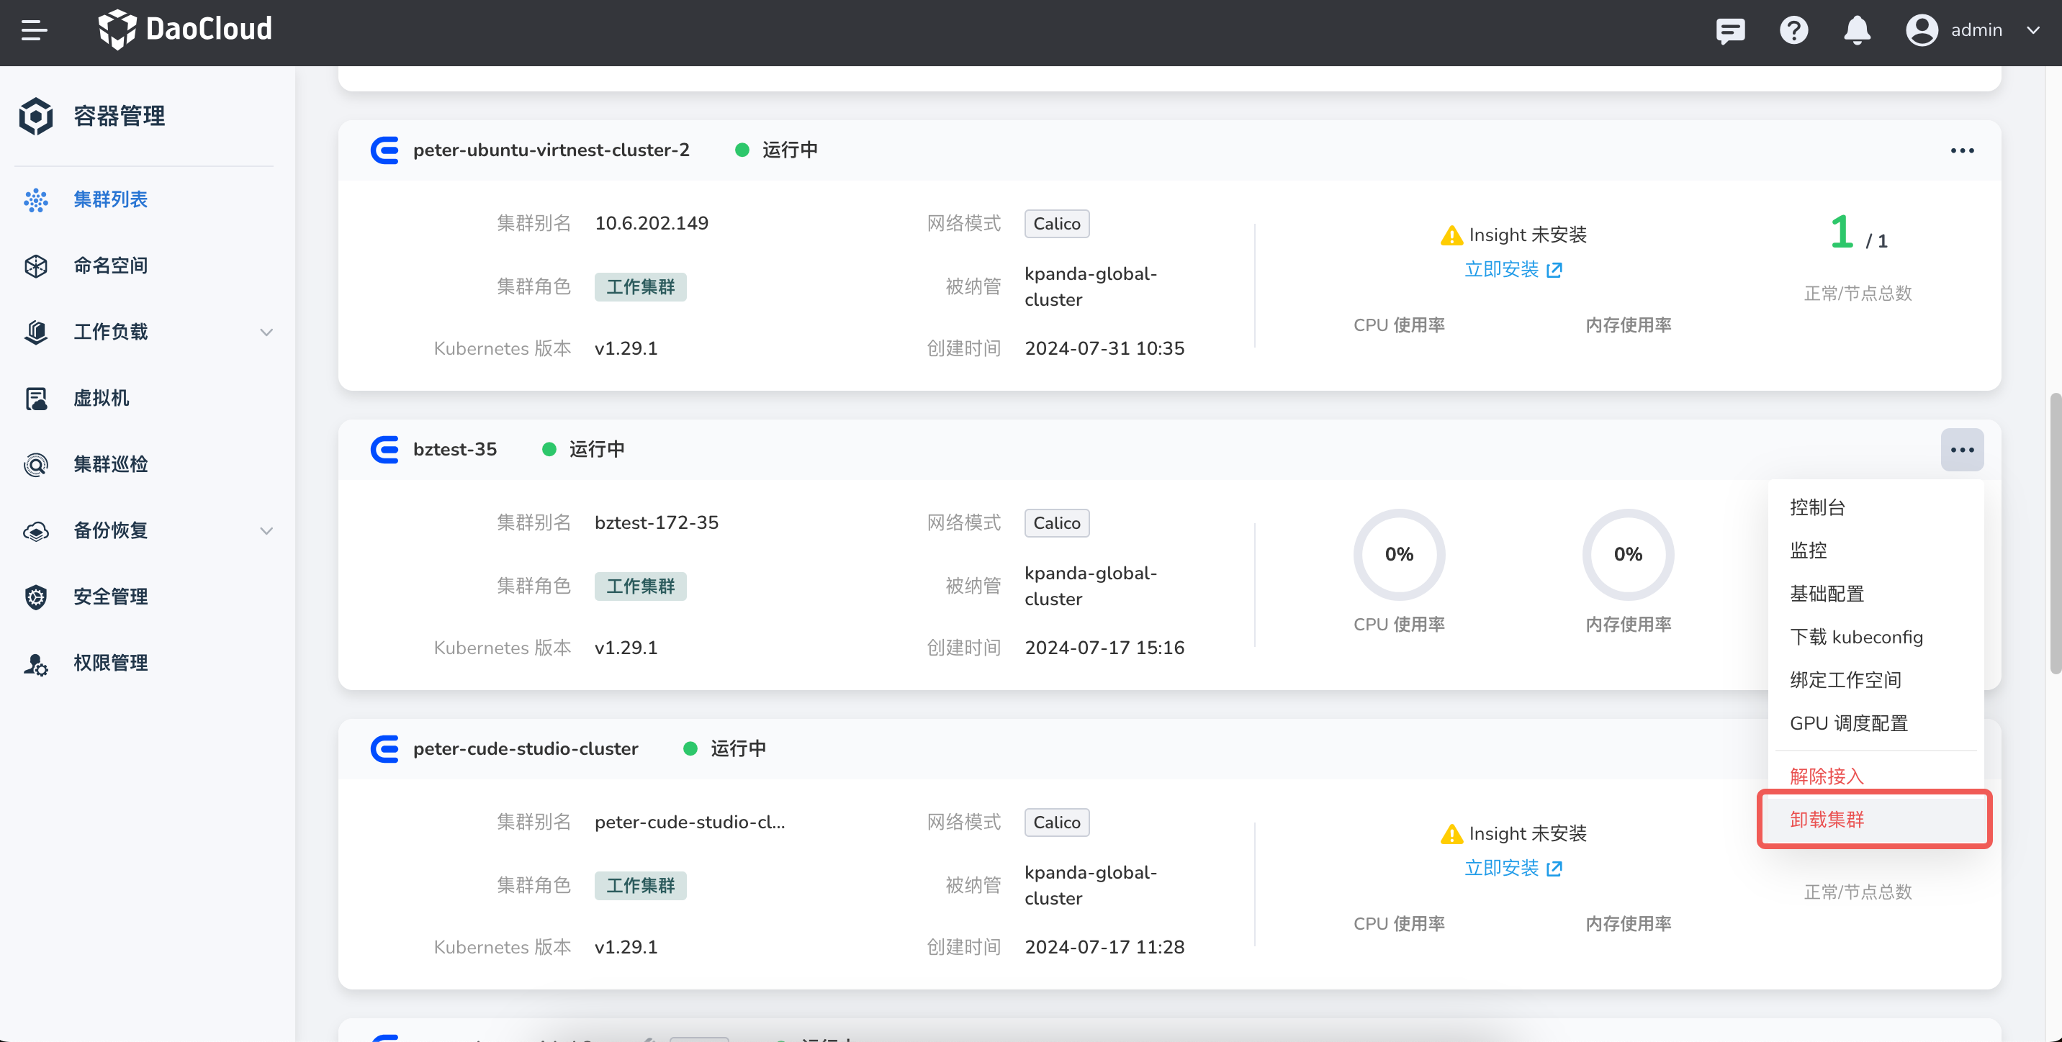Expand the 工作负载 submenu chevron

[266, 332]
